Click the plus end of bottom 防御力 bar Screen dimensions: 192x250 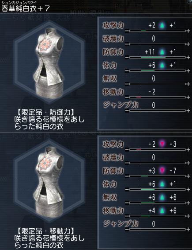188,176
